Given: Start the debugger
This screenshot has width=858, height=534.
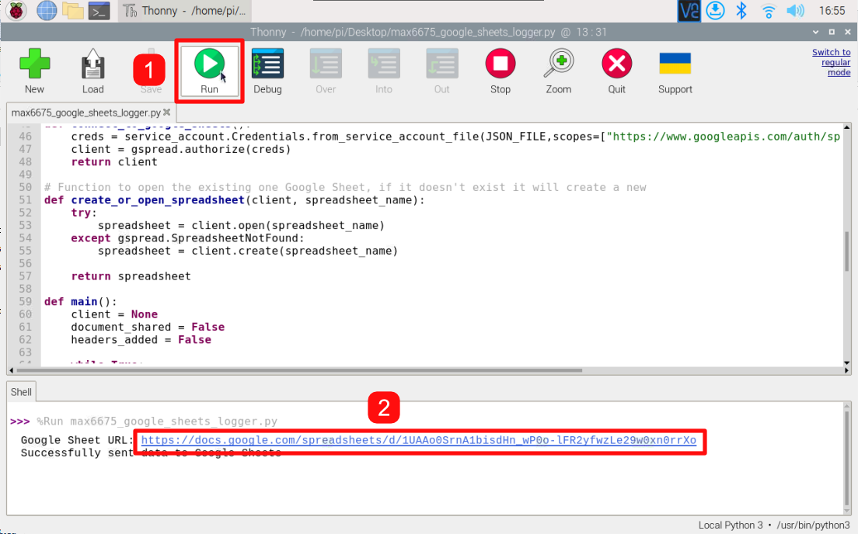Looking at the screenshot, I should coord(267,70).
